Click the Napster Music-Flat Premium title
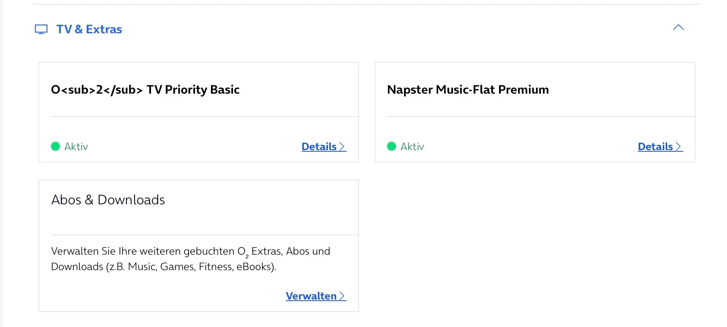 [468, 90]
